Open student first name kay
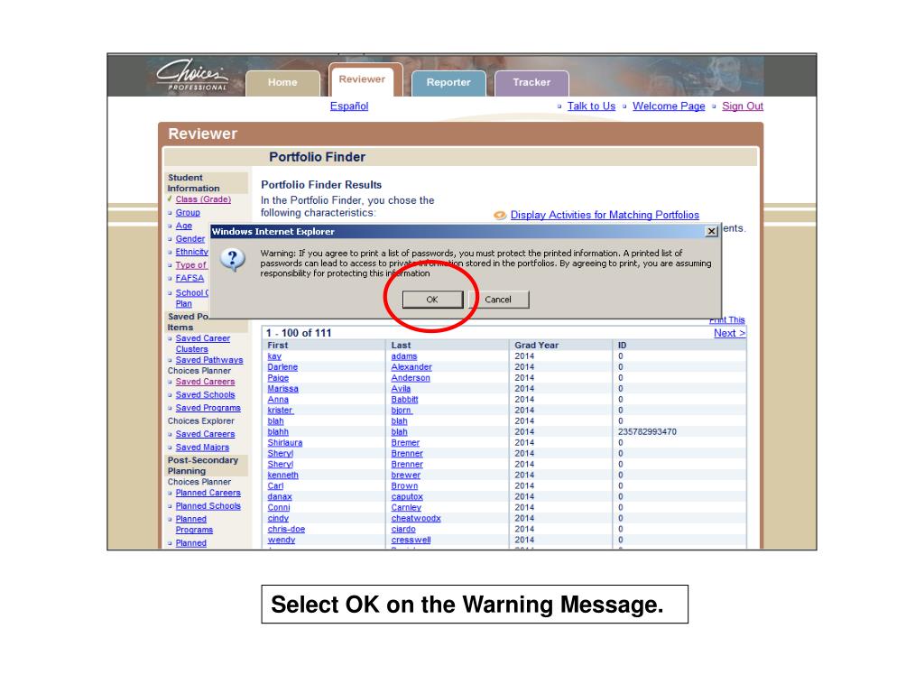 coord(274,356)
